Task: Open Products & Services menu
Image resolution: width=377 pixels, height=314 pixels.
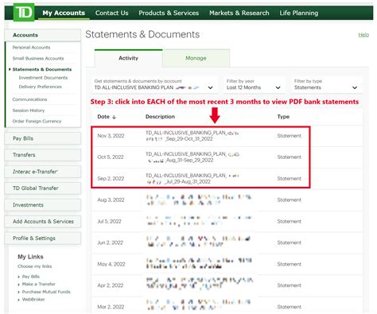Action: [169, 13]
